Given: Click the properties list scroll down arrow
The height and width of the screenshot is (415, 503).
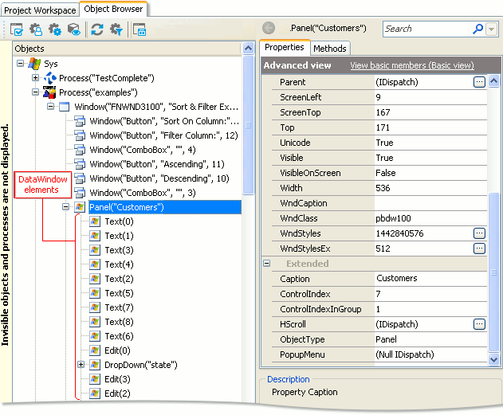Looking at the screenshot, I should point(494,360).
